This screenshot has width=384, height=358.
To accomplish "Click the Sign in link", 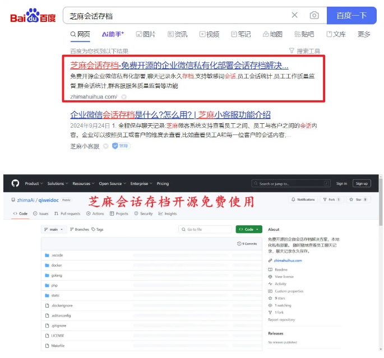I will [x=341, y=184].
